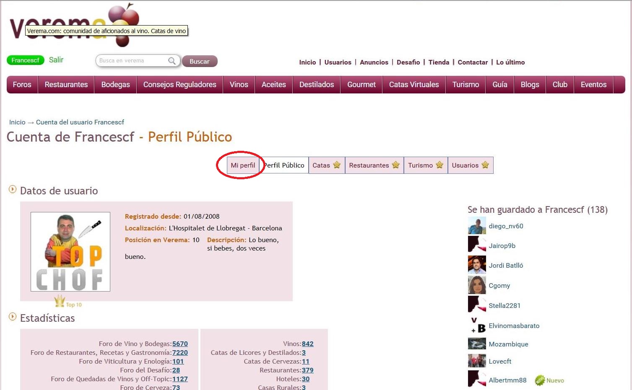This screenshot has height=390, width=632.
Task: Open the Gourmet menu
Action: click(362, 85)
